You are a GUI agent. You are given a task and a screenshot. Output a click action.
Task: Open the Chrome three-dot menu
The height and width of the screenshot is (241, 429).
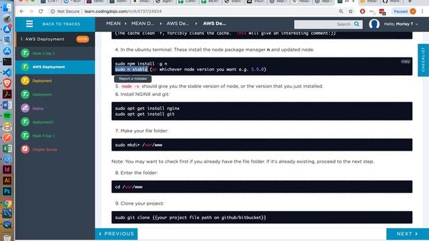[x=422, y=11]
